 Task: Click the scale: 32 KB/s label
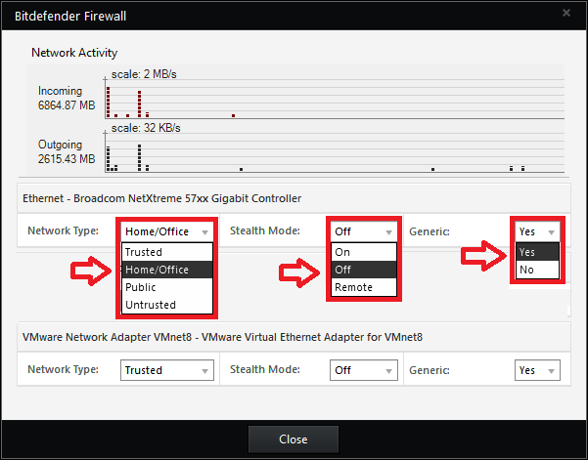tap(146, 128)
